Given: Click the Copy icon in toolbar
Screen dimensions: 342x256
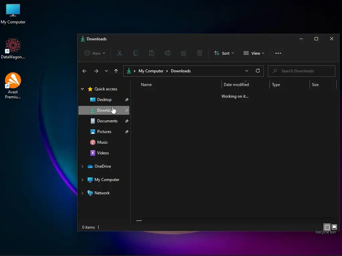Looking at the screenshot, I should [x=136, y=53].
